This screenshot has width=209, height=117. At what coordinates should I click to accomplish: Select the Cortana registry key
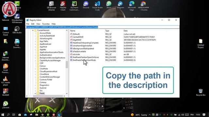(43, 82)
